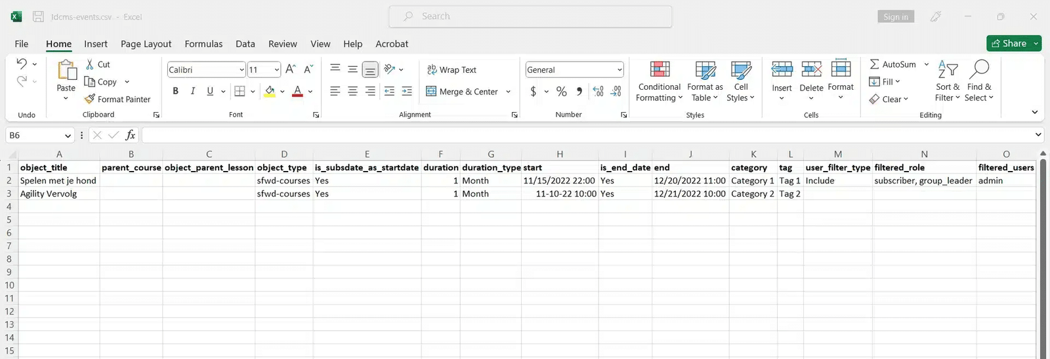Click the Top Align icon
The width and height of the screenshot is (1050, 359).
click(x=335, y=69)
